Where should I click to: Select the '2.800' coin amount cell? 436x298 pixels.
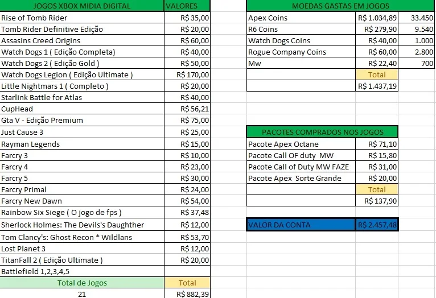[416, 52]
